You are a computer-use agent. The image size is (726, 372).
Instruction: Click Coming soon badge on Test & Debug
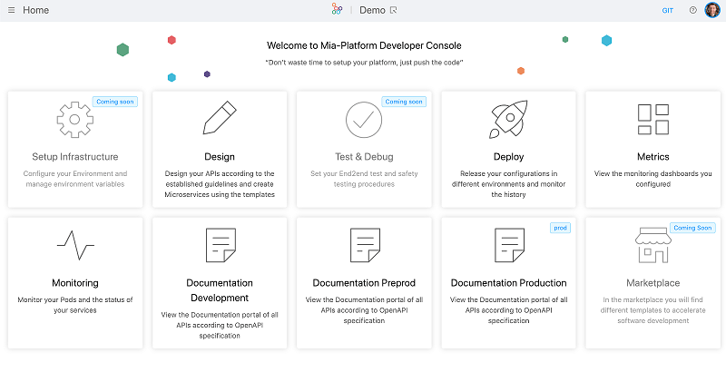point(404,102)
